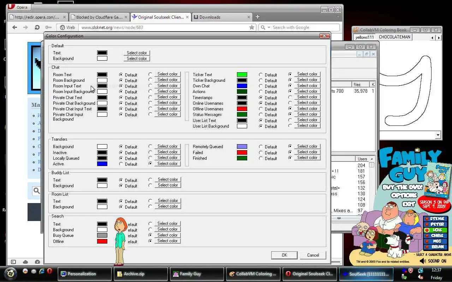
Task: Open the Opera main menu button
Action: click(x=19, y=7)
